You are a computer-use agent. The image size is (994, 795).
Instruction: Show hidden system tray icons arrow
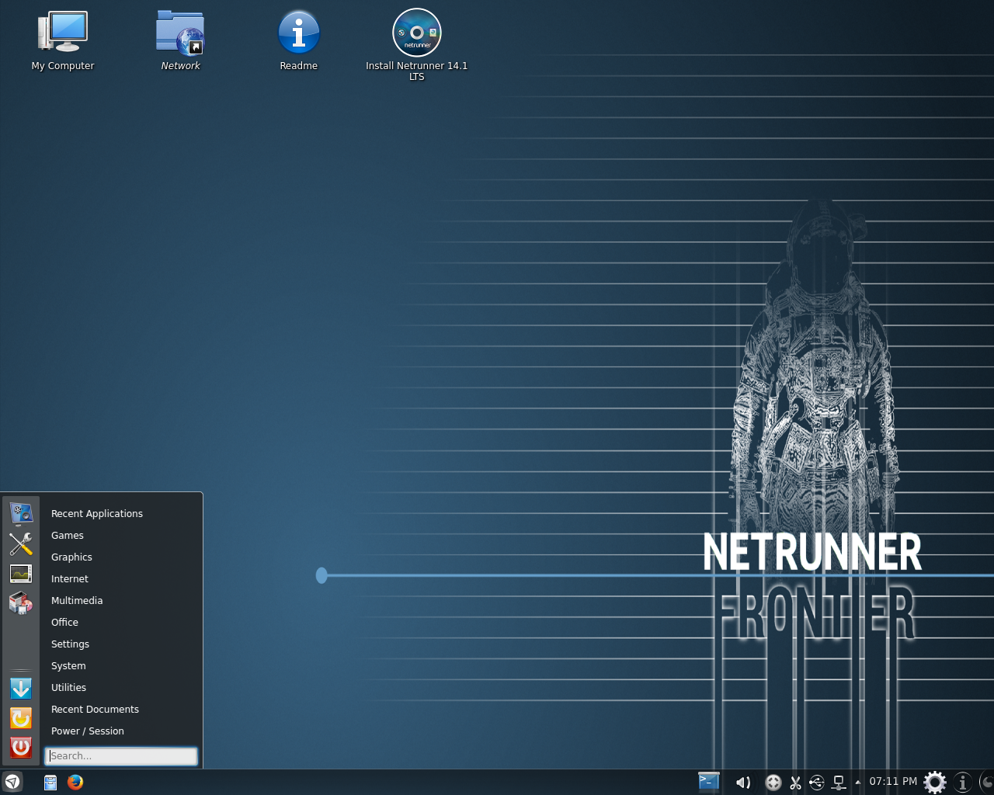tap(857, 782)
